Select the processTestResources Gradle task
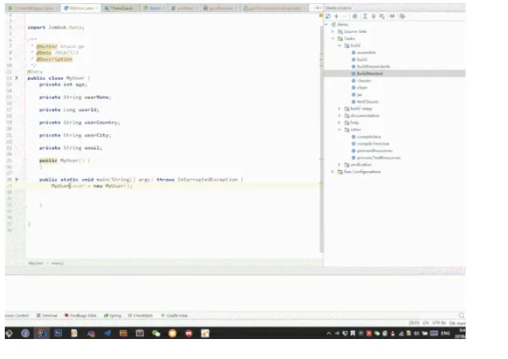508x359 pixels. tap(378, 158)
